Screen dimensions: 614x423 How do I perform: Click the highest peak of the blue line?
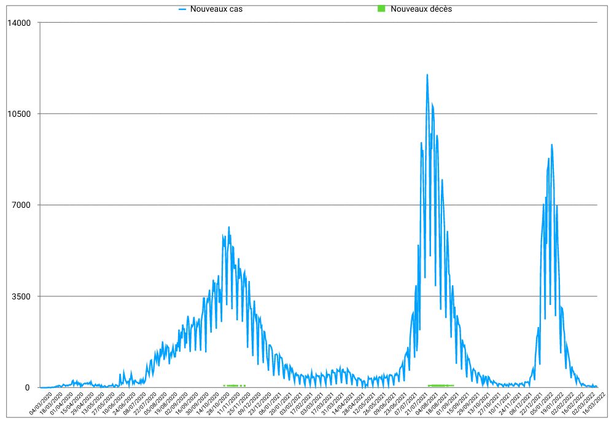[x=427, y=75]
